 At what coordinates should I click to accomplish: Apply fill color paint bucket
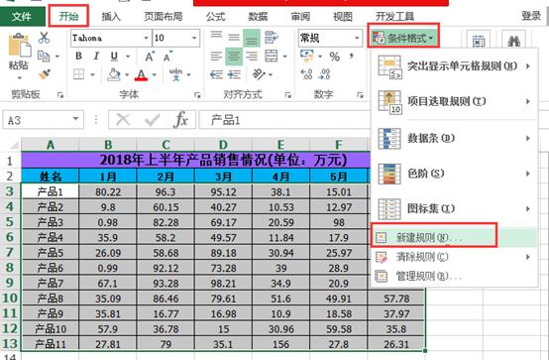coord(114,74)
